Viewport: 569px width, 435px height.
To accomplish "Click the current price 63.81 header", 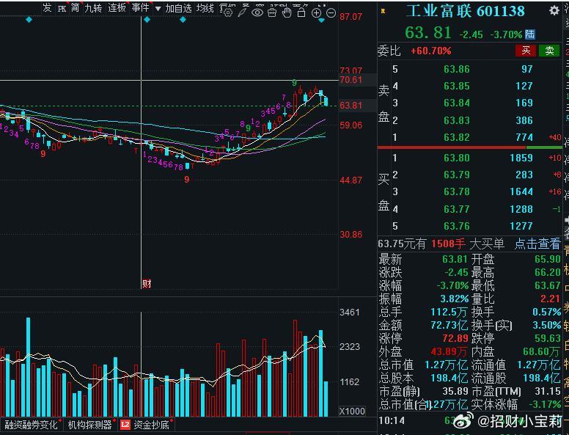I will click(x=428, y=33).
